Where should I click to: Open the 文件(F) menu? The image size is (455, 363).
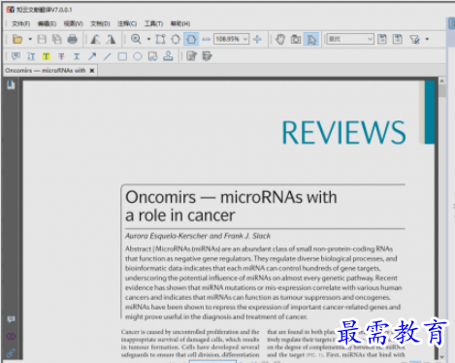coord(20,23)
